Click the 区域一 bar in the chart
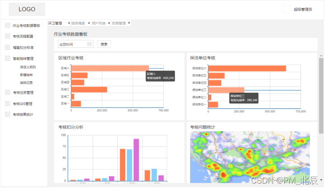Image resolution: width=325 pixels, height=189 pixels. point(76,104)
